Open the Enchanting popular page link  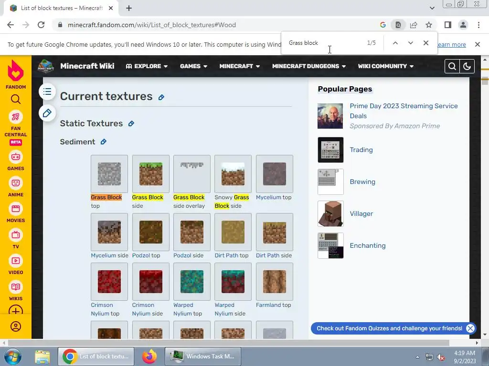point(367,245)
